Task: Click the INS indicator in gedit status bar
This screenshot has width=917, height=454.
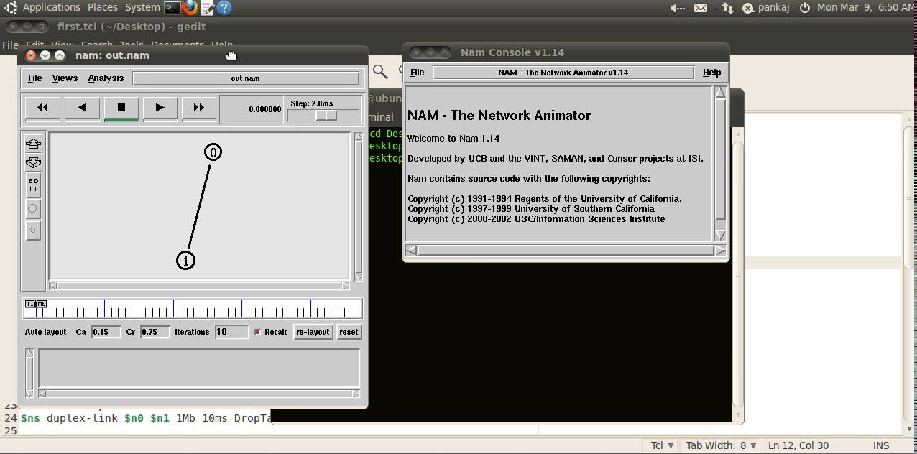Action: (881, 445)
